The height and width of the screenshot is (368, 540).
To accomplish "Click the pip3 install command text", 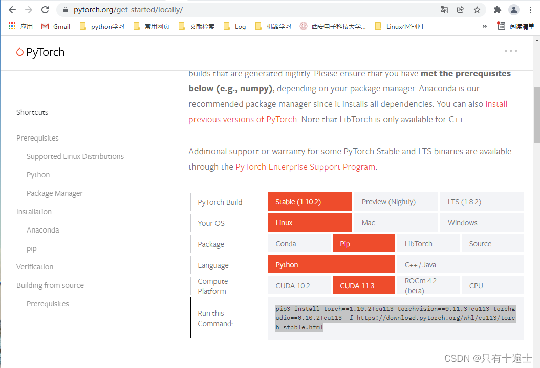I will click(395, 318).
